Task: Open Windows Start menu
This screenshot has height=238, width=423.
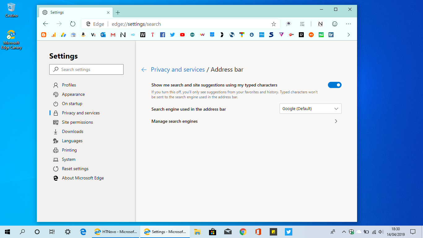Action: tap(7, 231)
